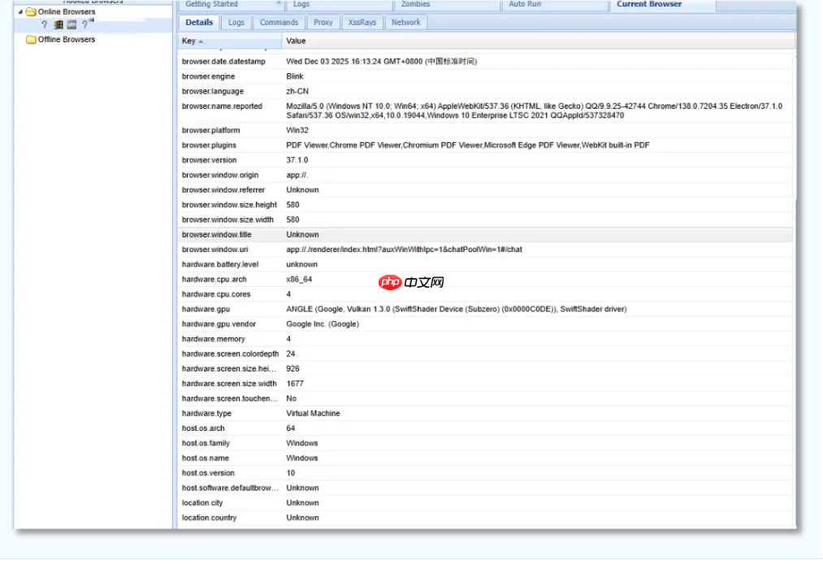The image size is (823, 565).
Task: Select the XssRays tab
Action: [362, 23]
